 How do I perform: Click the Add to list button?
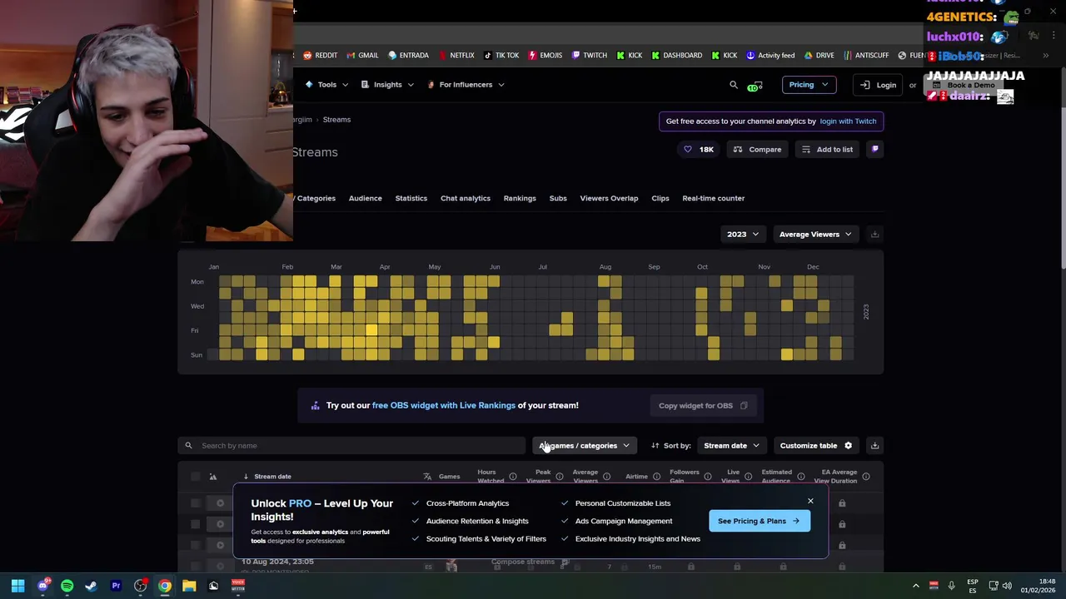[827, 150]
